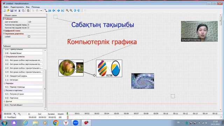The height and width of the screenshot is (126, 224).
Task: Click the Cut scissors icon
Action: click(19, 10)
